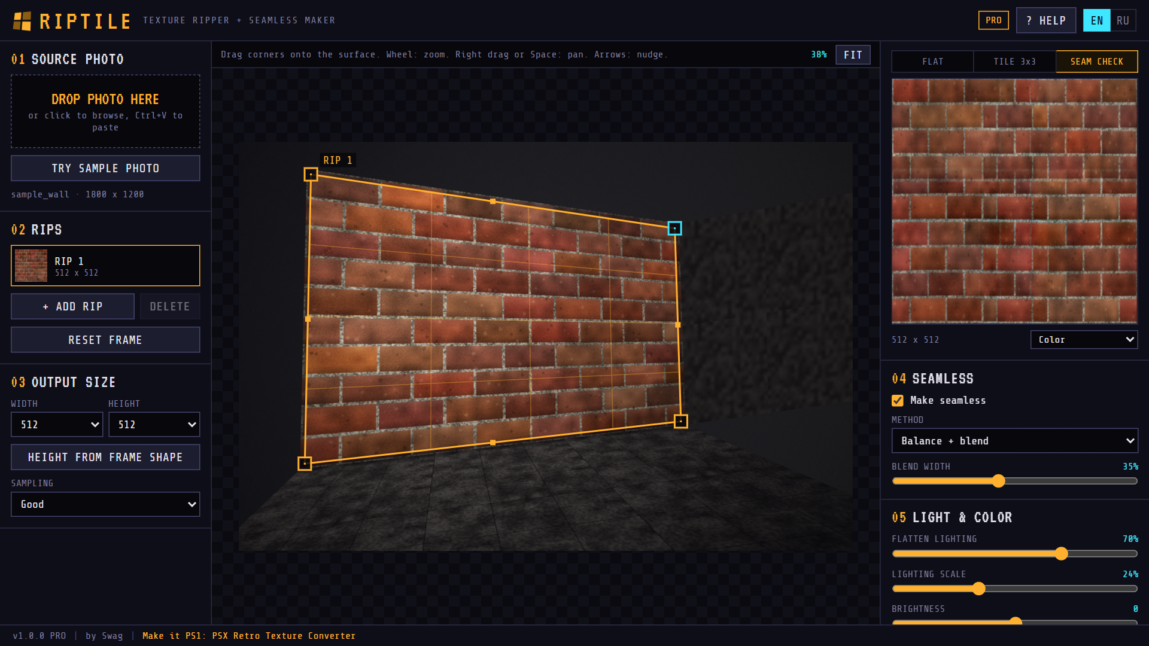Open the Color preview mode dropdown

(1084, 340)
